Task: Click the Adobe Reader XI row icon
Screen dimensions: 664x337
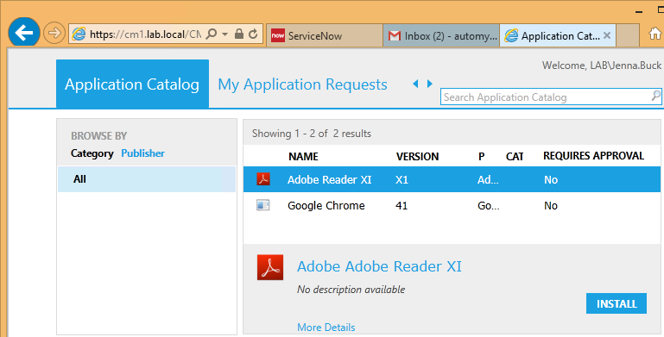Action: tap(263, 179)
